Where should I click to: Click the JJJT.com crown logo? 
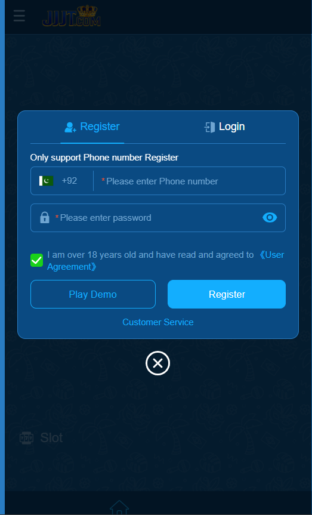tap(71, 16)
